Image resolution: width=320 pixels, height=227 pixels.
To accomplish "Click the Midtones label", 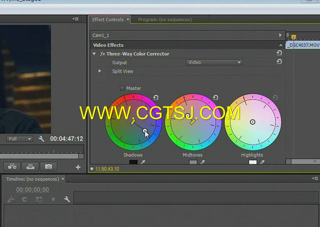I will [192, 155].
